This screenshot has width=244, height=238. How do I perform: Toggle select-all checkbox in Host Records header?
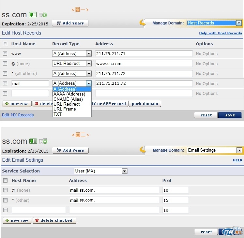[5, 44]
